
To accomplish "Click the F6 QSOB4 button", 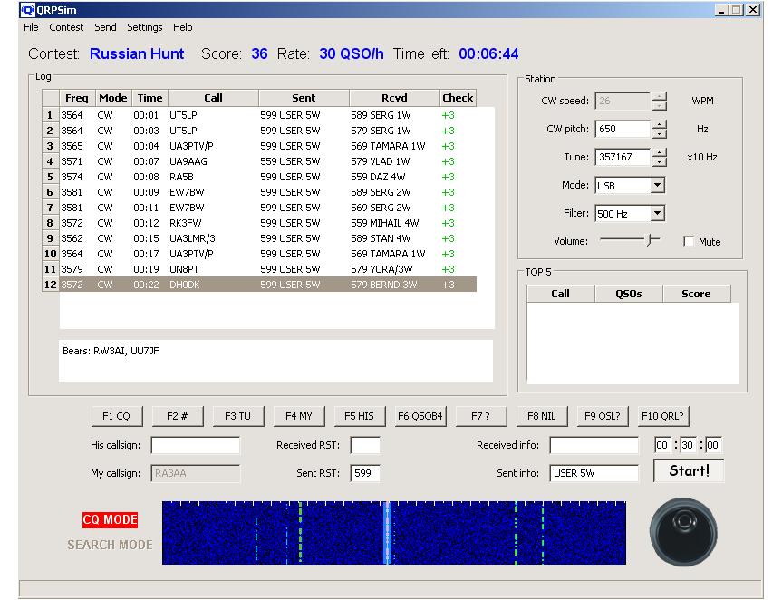I will tap(420, 416).
